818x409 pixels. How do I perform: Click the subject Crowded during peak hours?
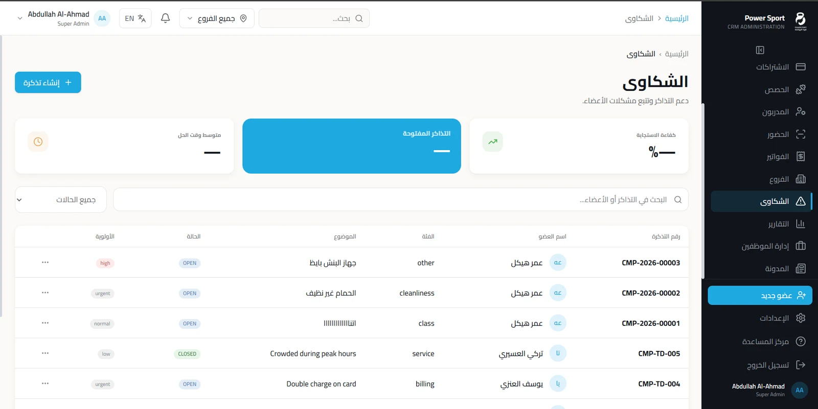[313, 353]
